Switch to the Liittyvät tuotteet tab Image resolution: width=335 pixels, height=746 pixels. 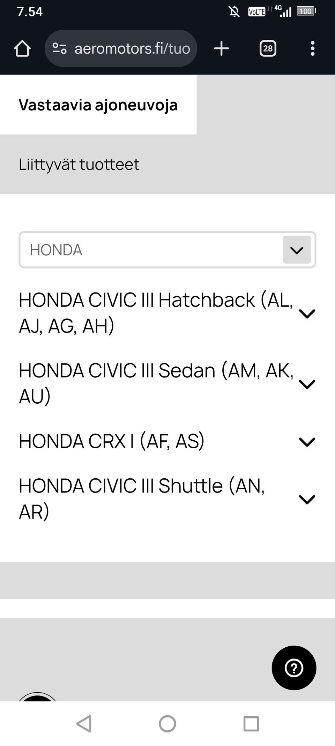pos(79,165)
